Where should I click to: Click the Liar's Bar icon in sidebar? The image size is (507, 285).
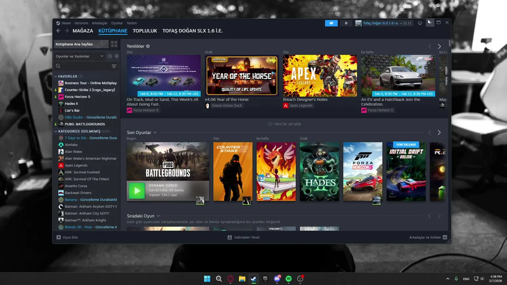(61, 110)
